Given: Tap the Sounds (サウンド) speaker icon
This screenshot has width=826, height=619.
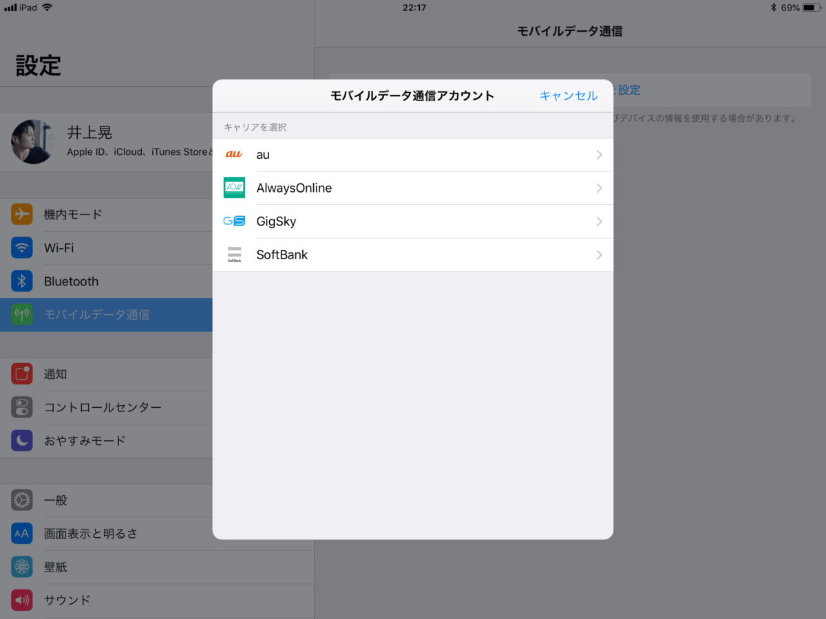Looking at the screenshot, I should click(x=22, y=600).
